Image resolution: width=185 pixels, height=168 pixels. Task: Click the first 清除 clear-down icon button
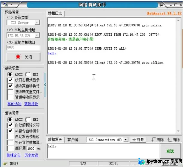(158, 140)
